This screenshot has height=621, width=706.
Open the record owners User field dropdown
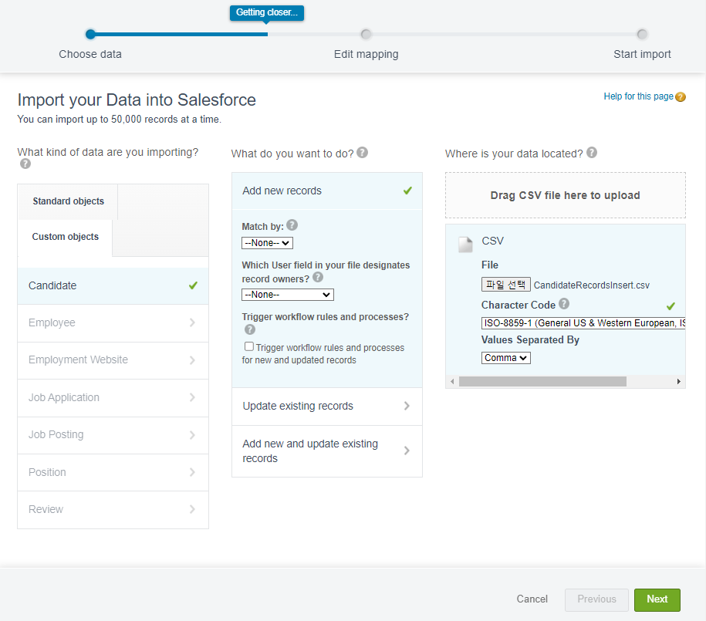pos(287,295)
